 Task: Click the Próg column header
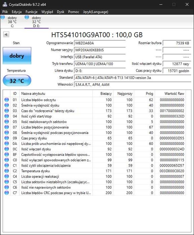144,94
